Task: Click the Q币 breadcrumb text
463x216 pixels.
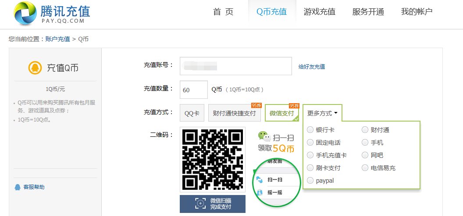Action: point(83,39)
